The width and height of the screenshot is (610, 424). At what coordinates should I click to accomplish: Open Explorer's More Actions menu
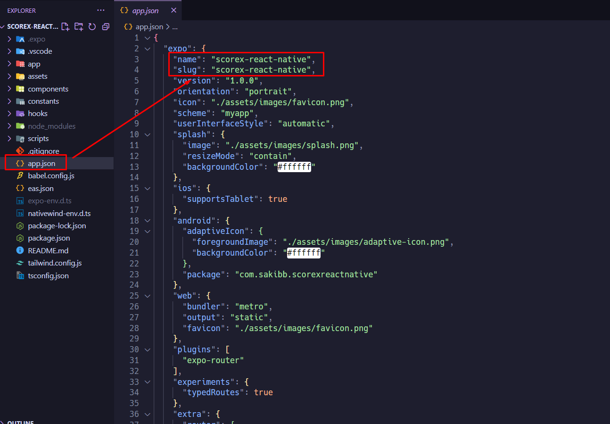pos(101,10)
